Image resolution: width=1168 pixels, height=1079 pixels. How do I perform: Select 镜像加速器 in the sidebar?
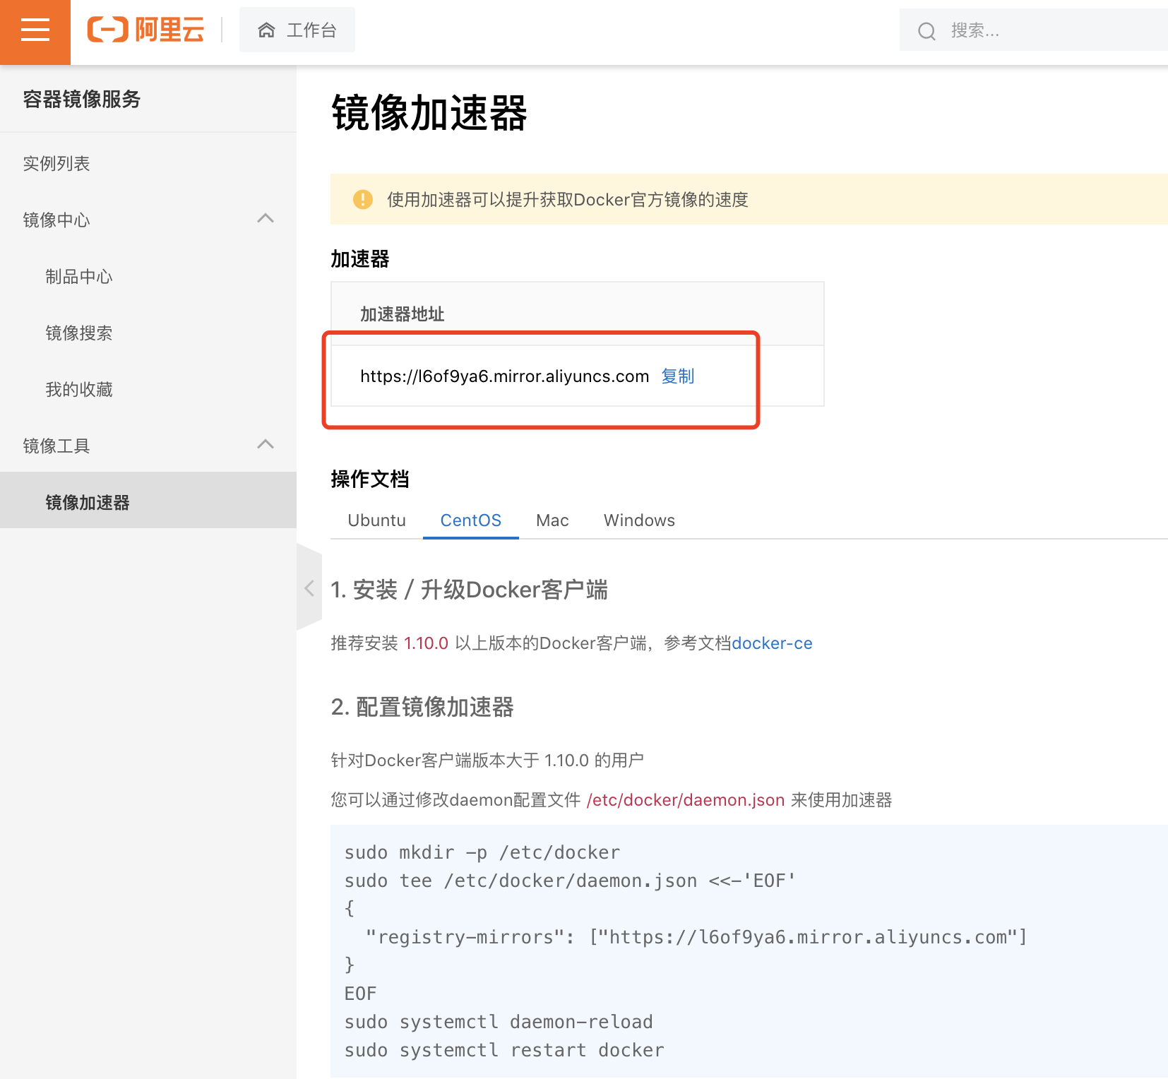coord(148,500)
